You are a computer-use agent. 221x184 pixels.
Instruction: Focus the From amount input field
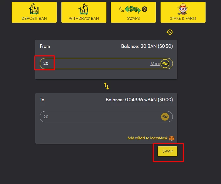coord(106,64)
